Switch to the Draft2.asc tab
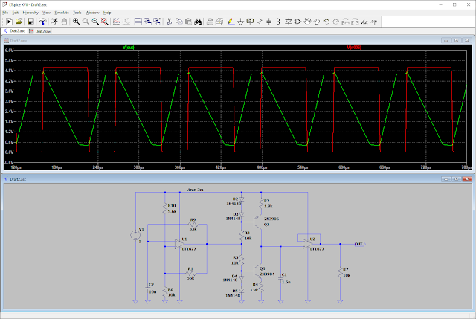This screenshot has width=476, height=319. tap(17, 31)
